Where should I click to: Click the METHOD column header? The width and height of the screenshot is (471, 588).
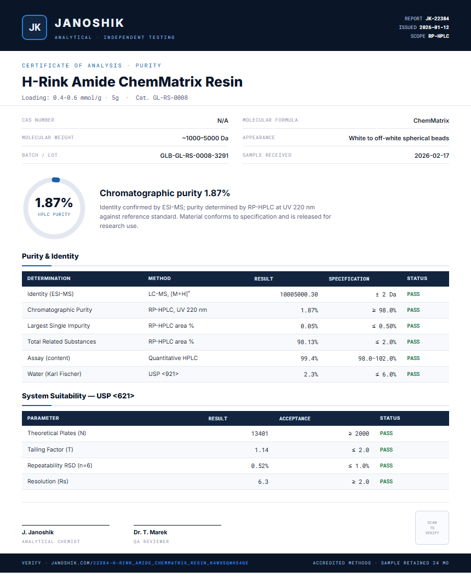[x=159, y=278]
